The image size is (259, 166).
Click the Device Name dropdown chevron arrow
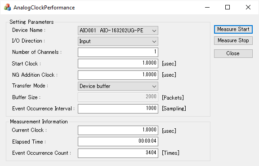tap(154, 31)
